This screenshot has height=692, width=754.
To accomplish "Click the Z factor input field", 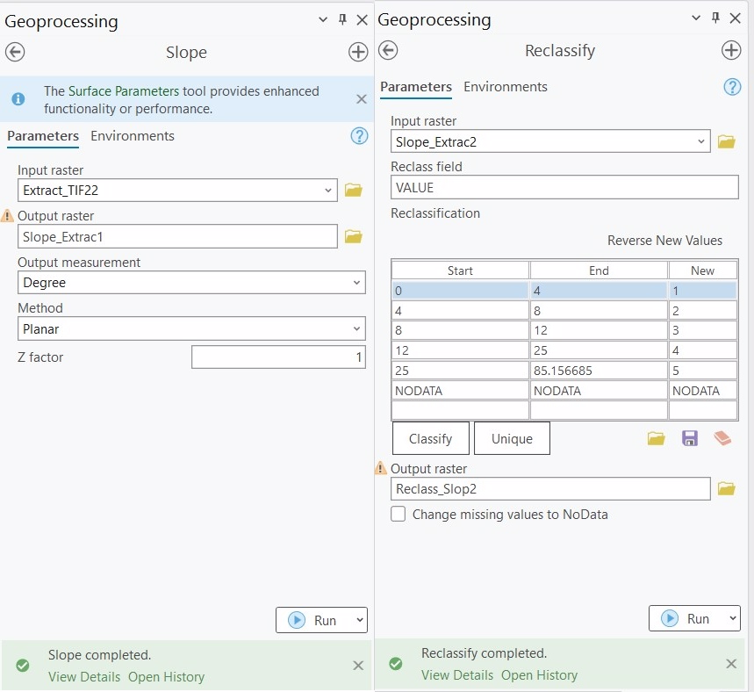I will coord(278,357).
